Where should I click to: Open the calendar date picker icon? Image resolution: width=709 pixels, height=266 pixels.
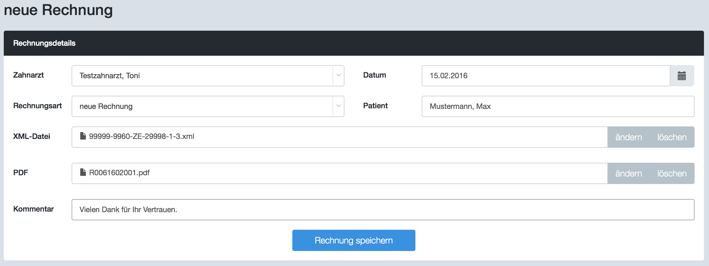click(x=682, y=76)
